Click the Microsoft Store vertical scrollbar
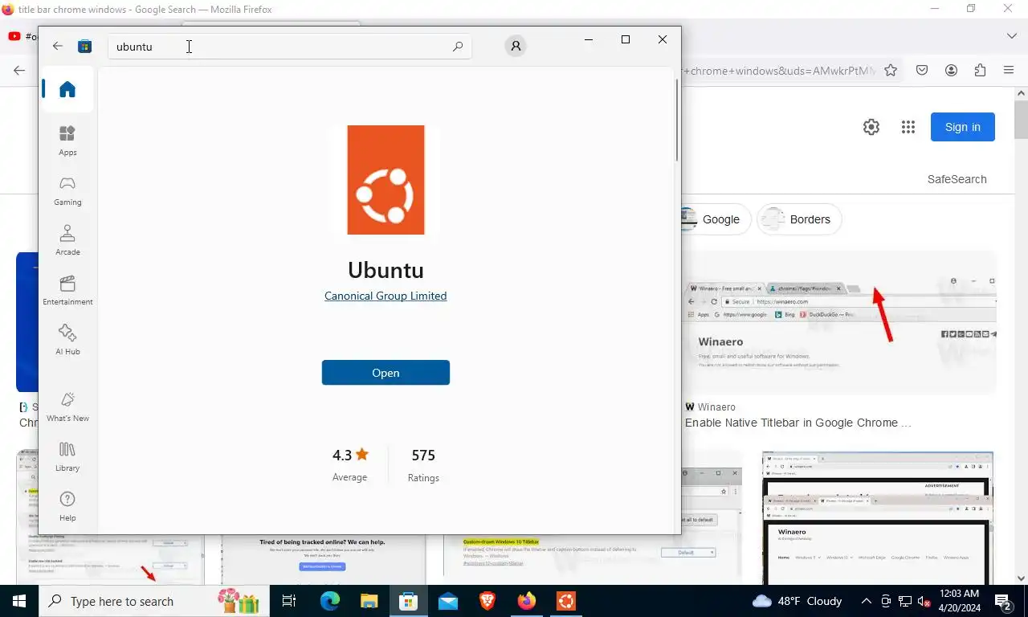Image resolution: width=1028 pixels, height=617 pixels. pos(677,121)
